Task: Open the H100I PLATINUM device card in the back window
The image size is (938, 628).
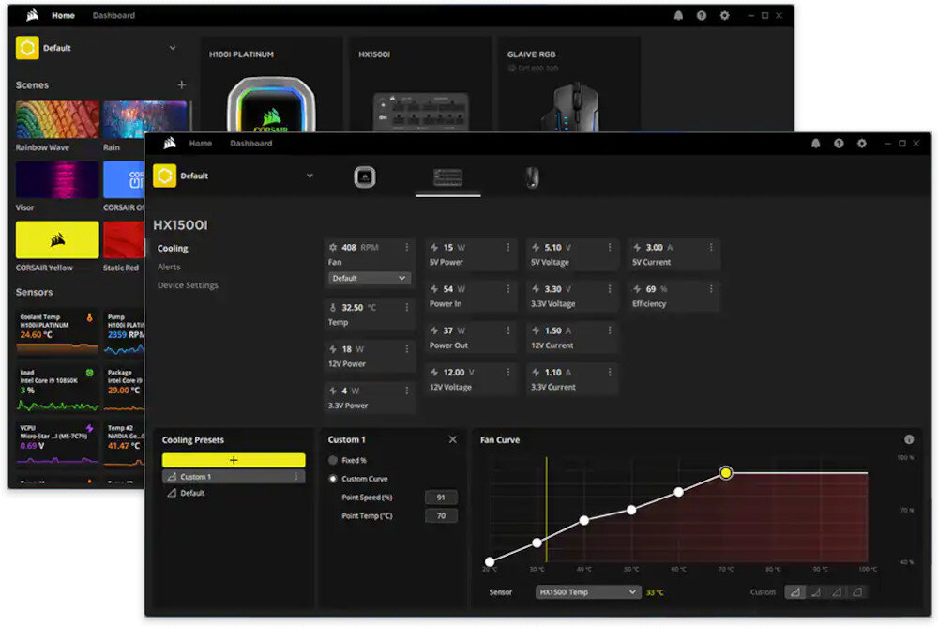Action: (x=270, y=84)
